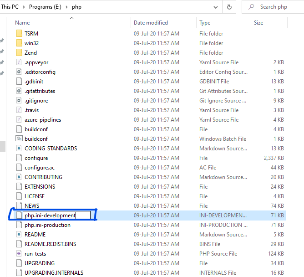Select the .gdbinit file icon
The height and width of the screenshot is (277, 304).
coord(19,82)
